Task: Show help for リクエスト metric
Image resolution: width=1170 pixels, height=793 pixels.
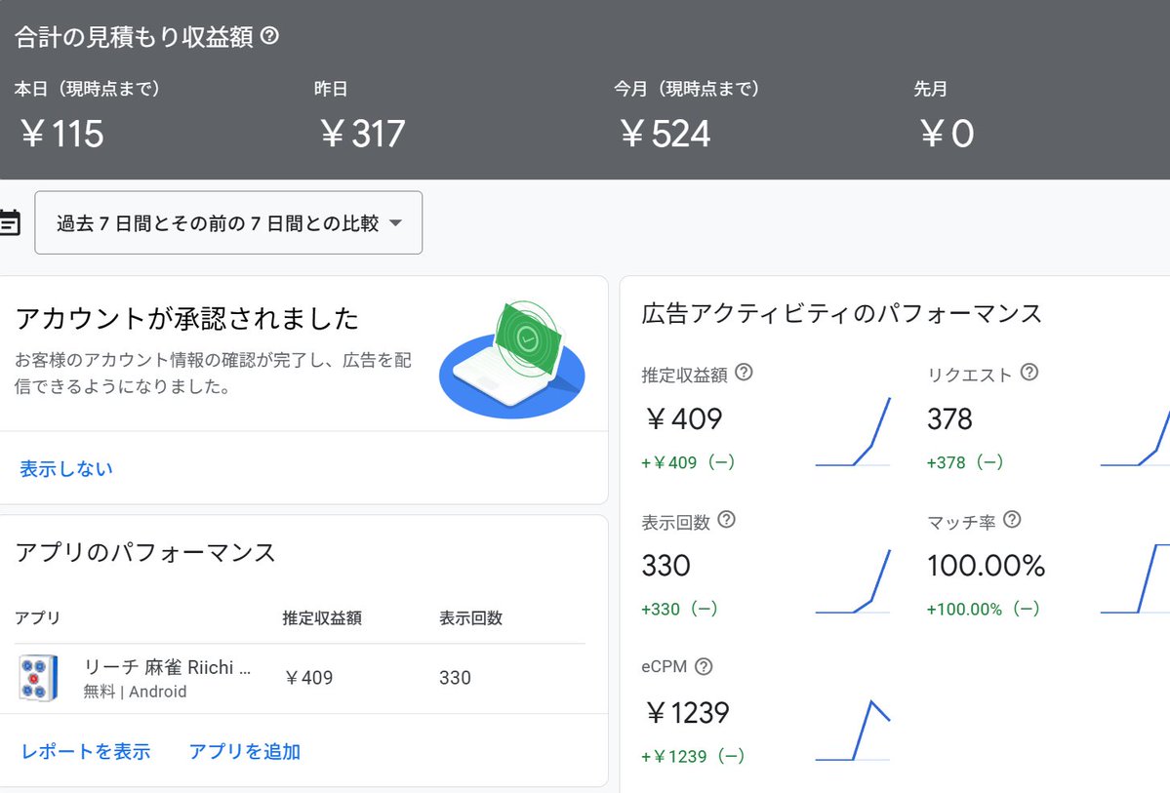Action: tap(1029, 372)
